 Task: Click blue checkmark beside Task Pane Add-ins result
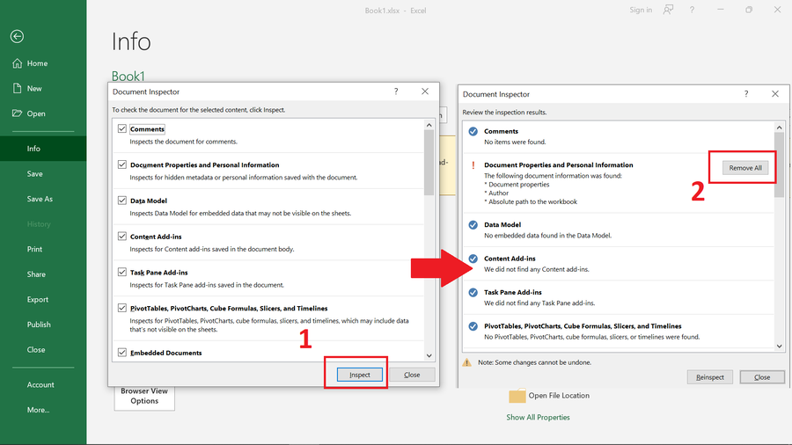click(473, 292)
